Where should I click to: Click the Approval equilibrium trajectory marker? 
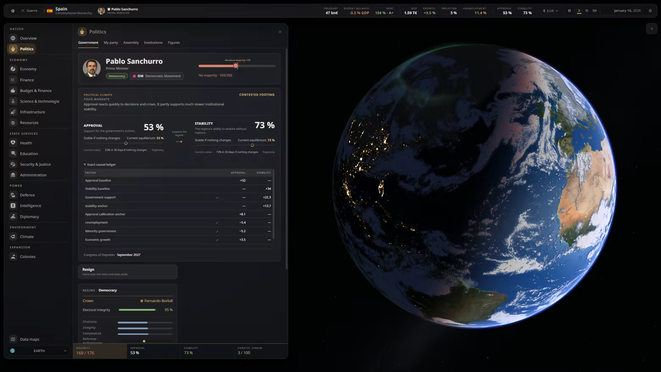[126, 143]
